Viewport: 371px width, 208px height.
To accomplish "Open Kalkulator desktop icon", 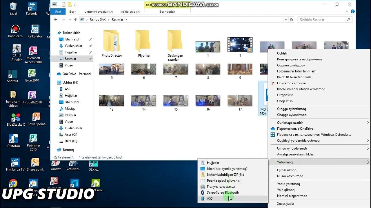I will 35,31.
